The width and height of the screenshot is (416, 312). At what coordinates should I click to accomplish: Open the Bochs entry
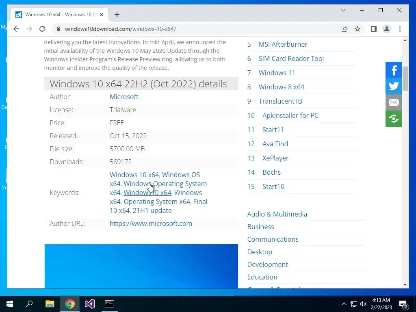[271, 172]
